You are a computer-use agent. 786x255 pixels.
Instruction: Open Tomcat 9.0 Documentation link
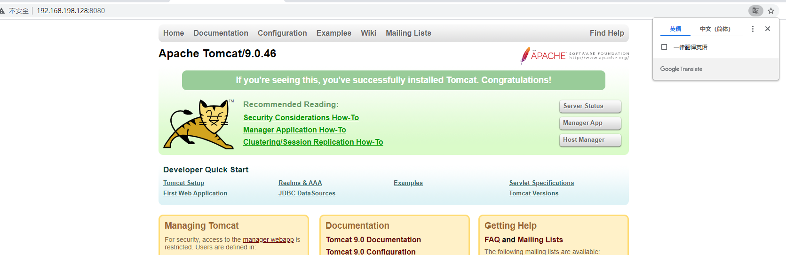[x=373, y=240]
